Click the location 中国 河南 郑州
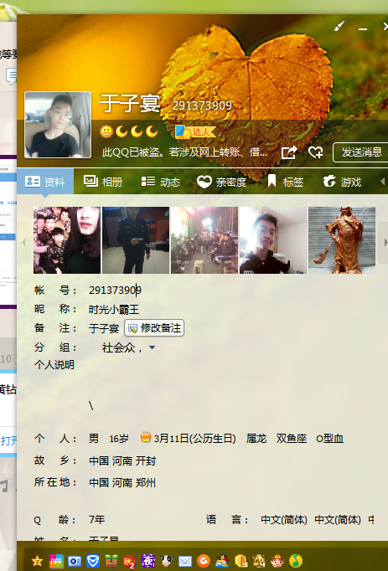Viewport: 388px width, 571px height. tap(122, 483)
